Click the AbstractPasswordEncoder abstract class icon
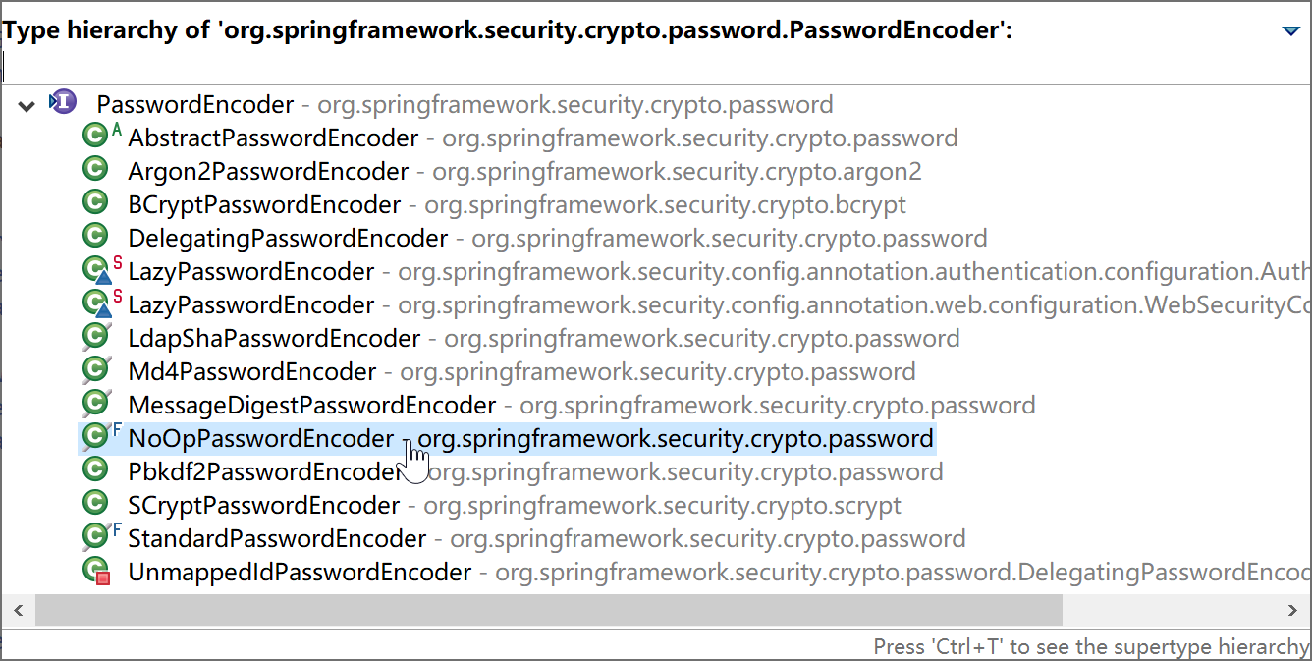The width and height of the screenshot is (1312, 661). point(95,138)
